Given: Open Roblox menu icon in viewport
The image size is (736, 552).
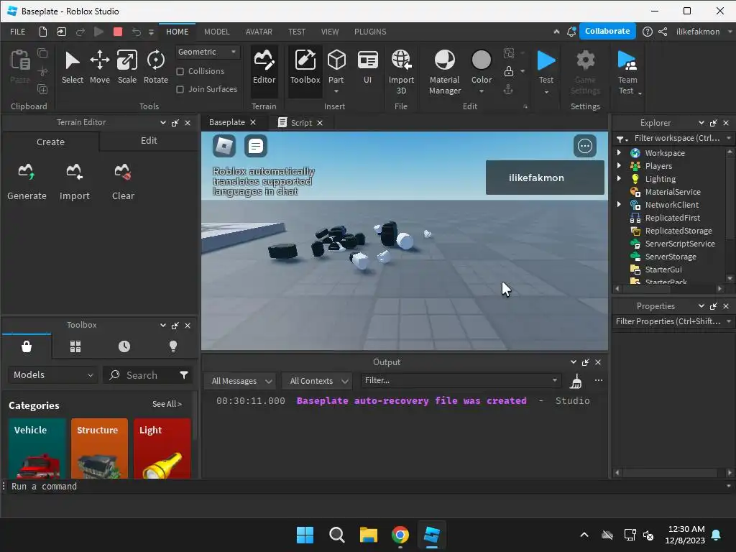Looking at the screenshot, I should coord(224,146).
